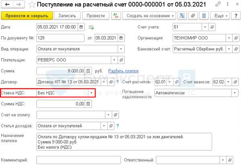Viewport: 241px width, 166px height.
Task: Open the Счет на оплату item form
Action: point(115,115)
